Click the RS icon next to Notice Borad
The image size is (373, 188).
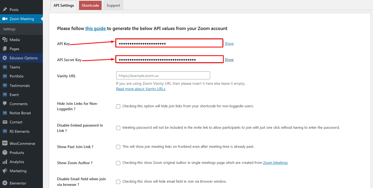[x=5, y=113]
